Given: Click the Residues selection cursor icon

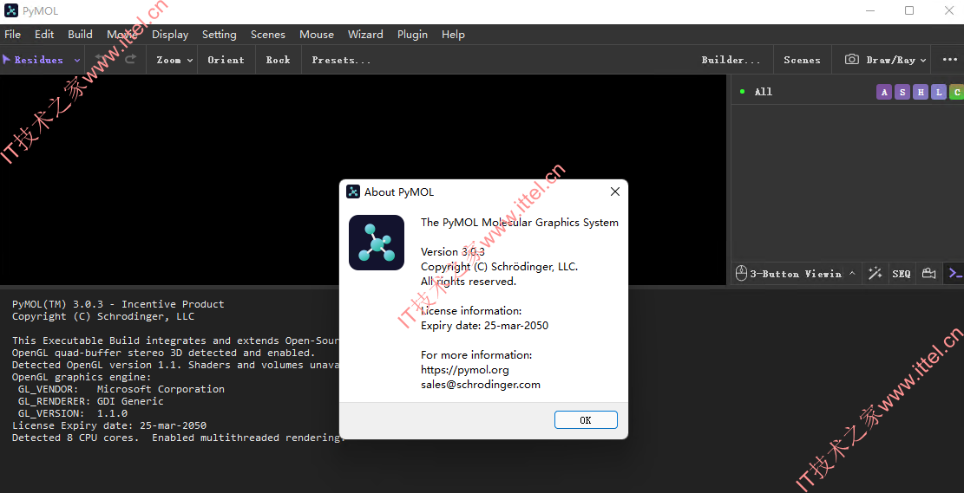Looking at the screenshot, I should pos(7,60).
